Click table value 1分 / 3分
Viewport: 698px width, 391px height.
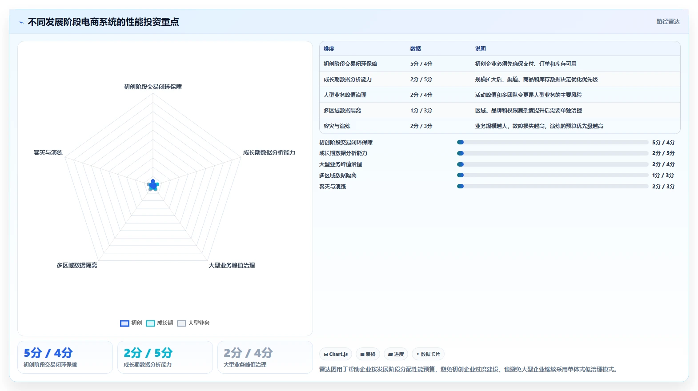(421, 111)
